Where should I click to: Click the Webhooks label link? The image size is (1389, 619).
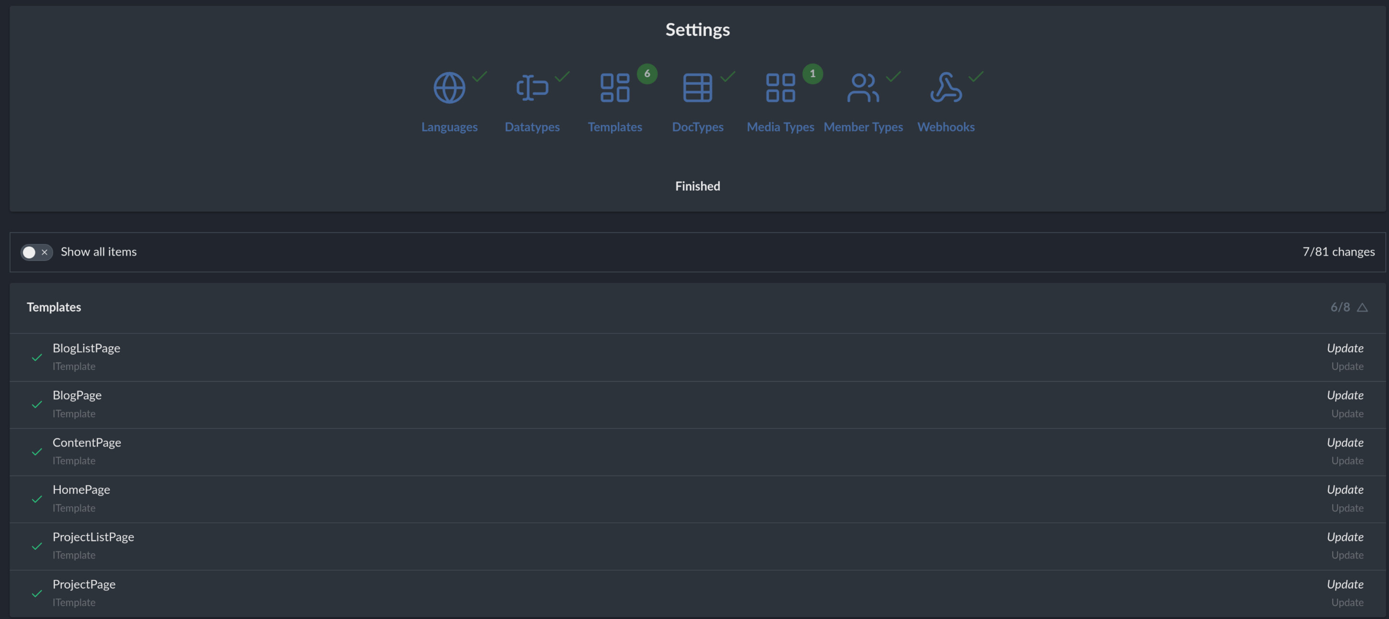tap(946, 127)
